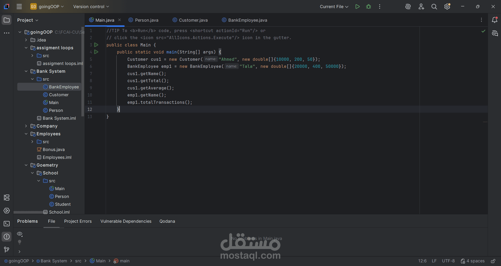The width and height of the screenshot is (501, 266).
Task: Collapse the Goemetry module
Action: pyautogui.click(x=26, y=165)
